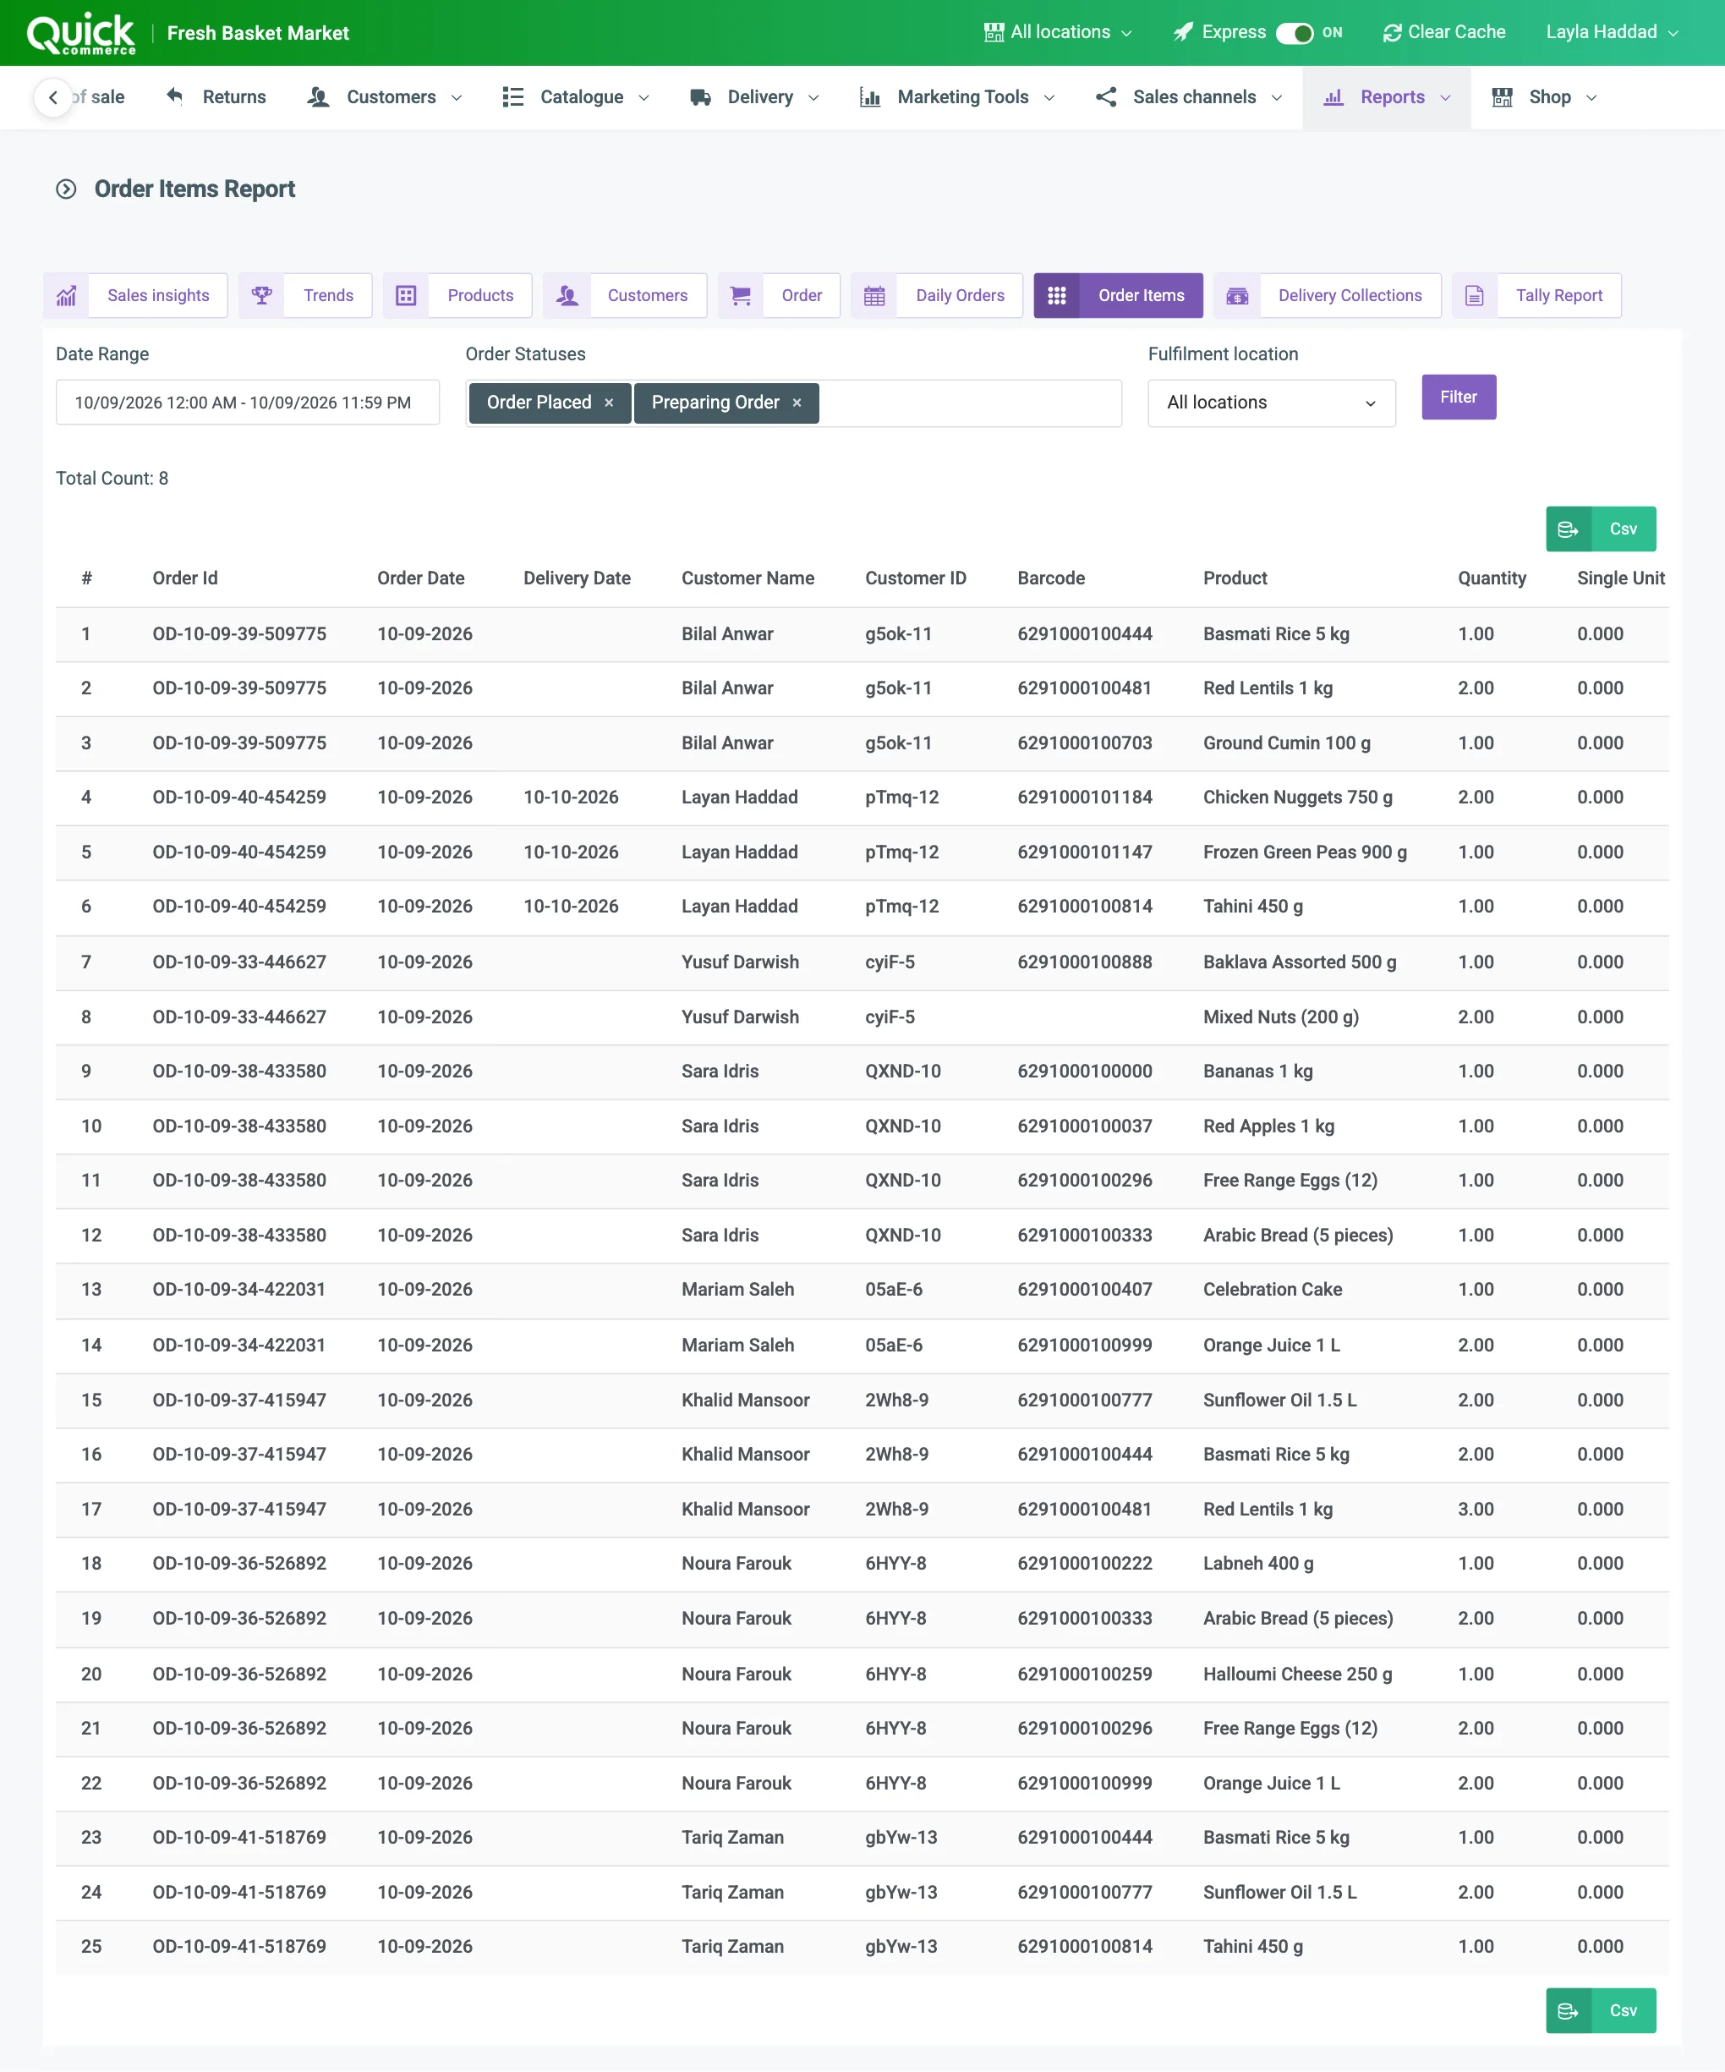Image resolution: width=1725 pixels, height=2072 pixels.
Task: Toggle the Express mode switch off
Action: pyautogui.click(x=1294, y=32)
